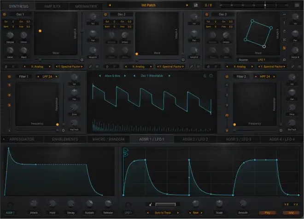Open the Filter 2 HPF 24 type selector

(265, 77)
